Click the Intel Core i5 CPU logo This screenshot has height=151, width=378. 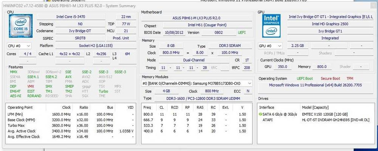pyautogui.click(x=20, y=26)
